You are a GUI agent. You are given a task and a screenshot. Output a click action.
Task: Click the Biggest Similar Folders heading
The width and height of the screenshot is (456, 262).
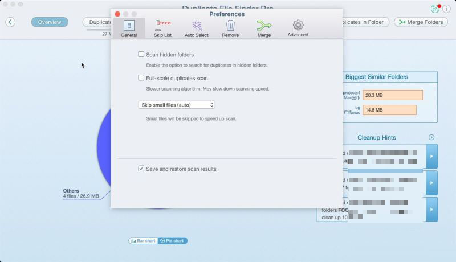pyautogui.click(x=376, y=77)
